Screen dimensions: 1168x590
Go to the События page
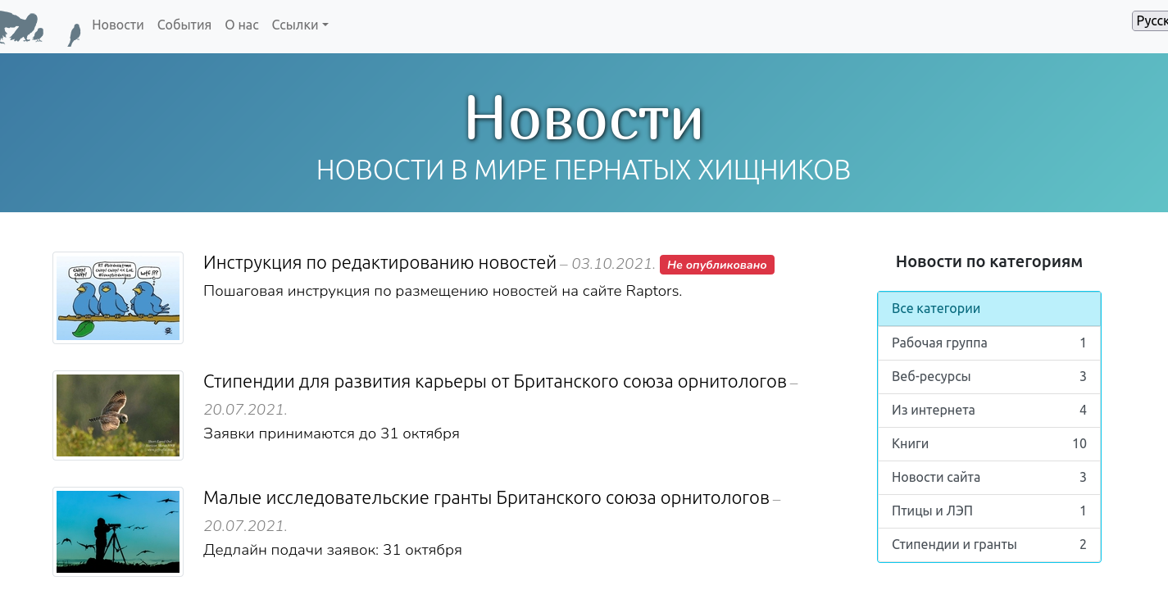coord(184,25)
